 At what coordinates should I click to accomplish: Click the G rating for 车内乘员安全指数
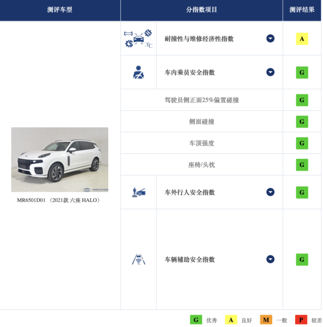click(302, 73)
